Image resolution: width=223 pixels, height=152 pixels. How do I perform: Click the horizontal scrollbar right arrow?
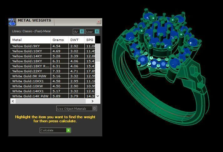pyautogui.click(x=93, y=101)
